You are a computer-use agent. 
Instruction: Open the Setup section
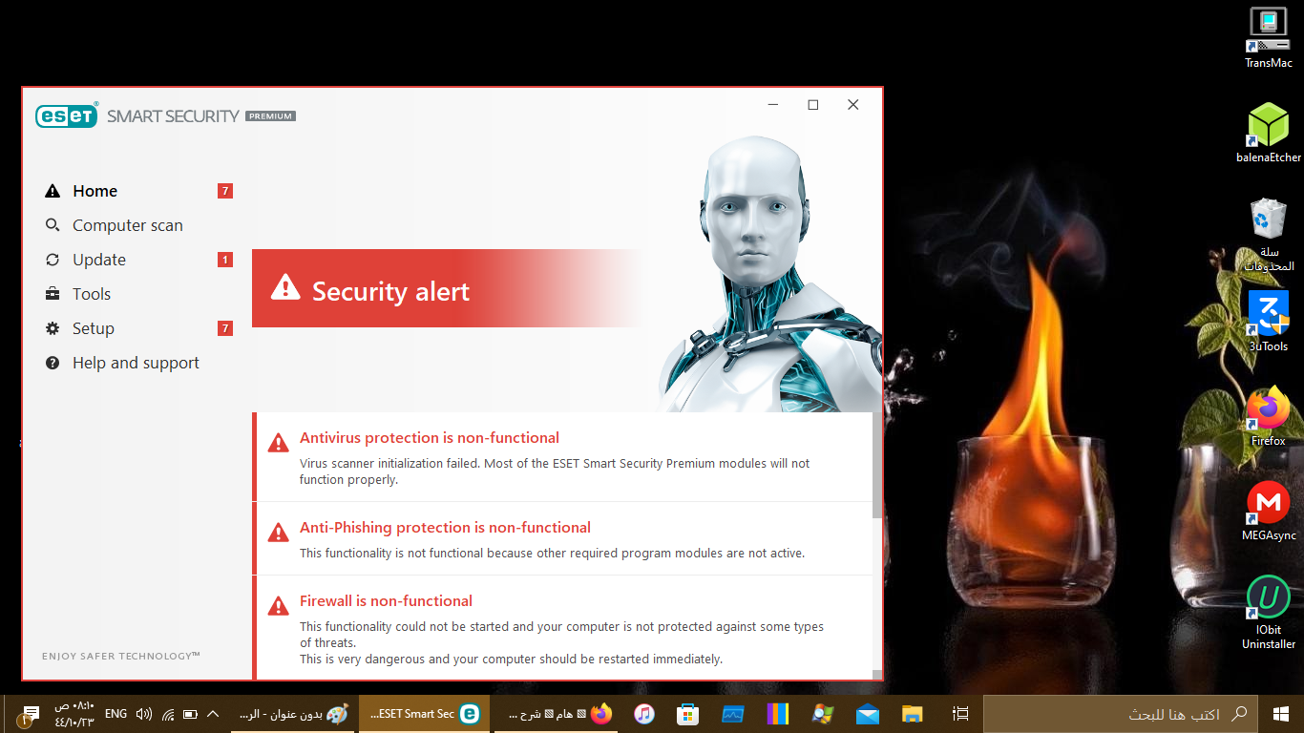93,328
